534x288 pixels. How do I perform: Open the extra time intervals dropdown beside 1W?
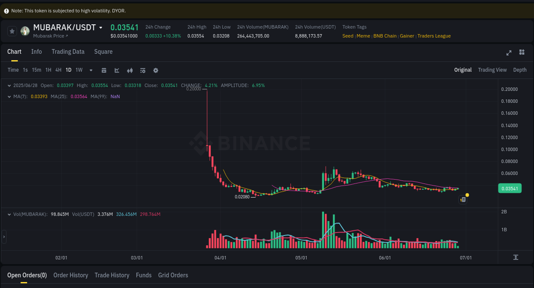(91, 70)
